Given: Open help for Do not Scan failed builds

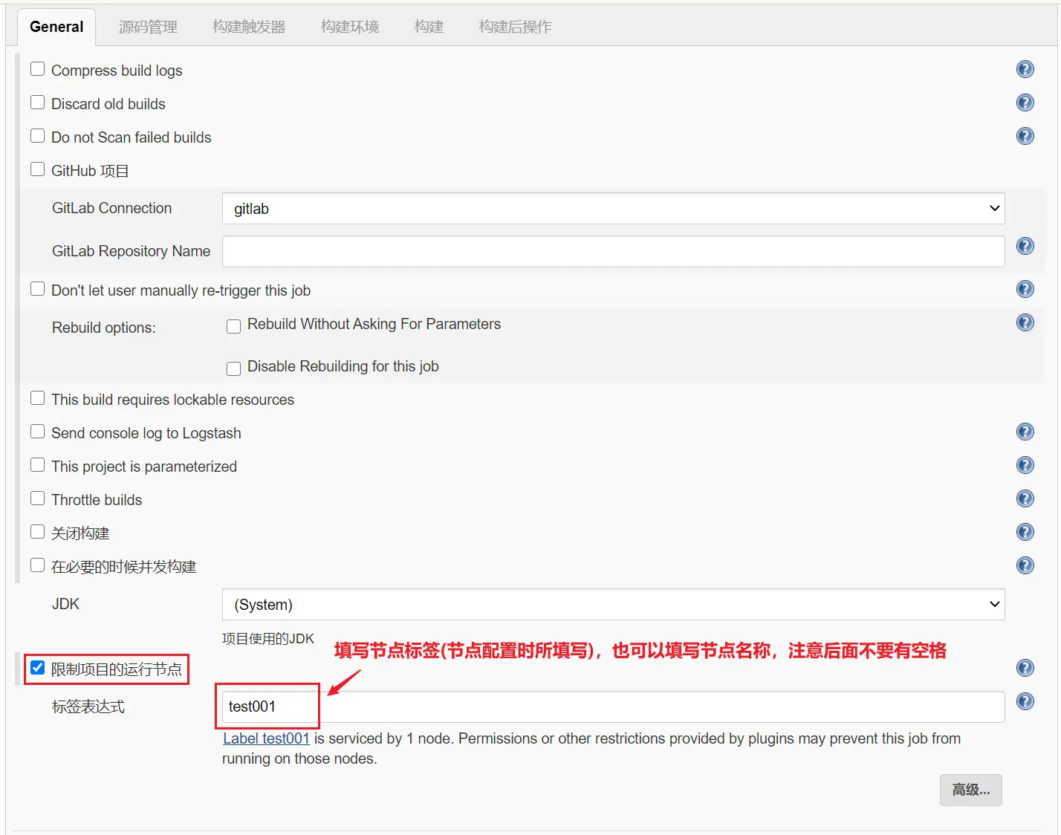Looking at the screenshot, I should tap(1025, 136).
